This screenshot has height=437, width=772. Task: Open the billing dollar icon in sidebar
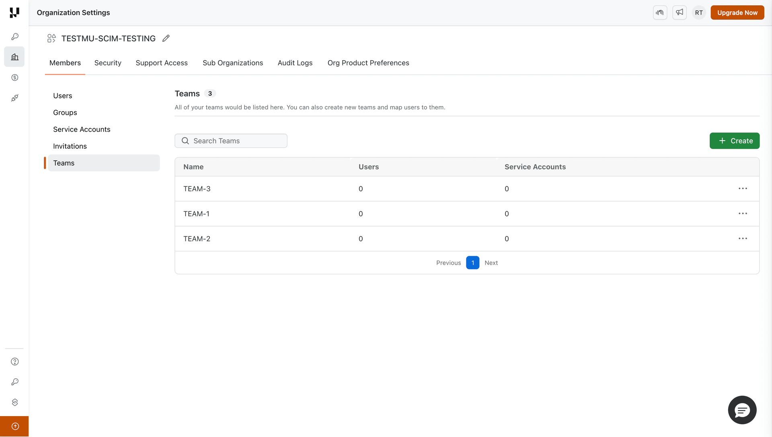point(14,78)
